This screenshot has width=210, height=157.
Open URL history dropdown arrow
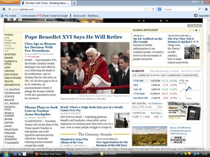(150, 9)
